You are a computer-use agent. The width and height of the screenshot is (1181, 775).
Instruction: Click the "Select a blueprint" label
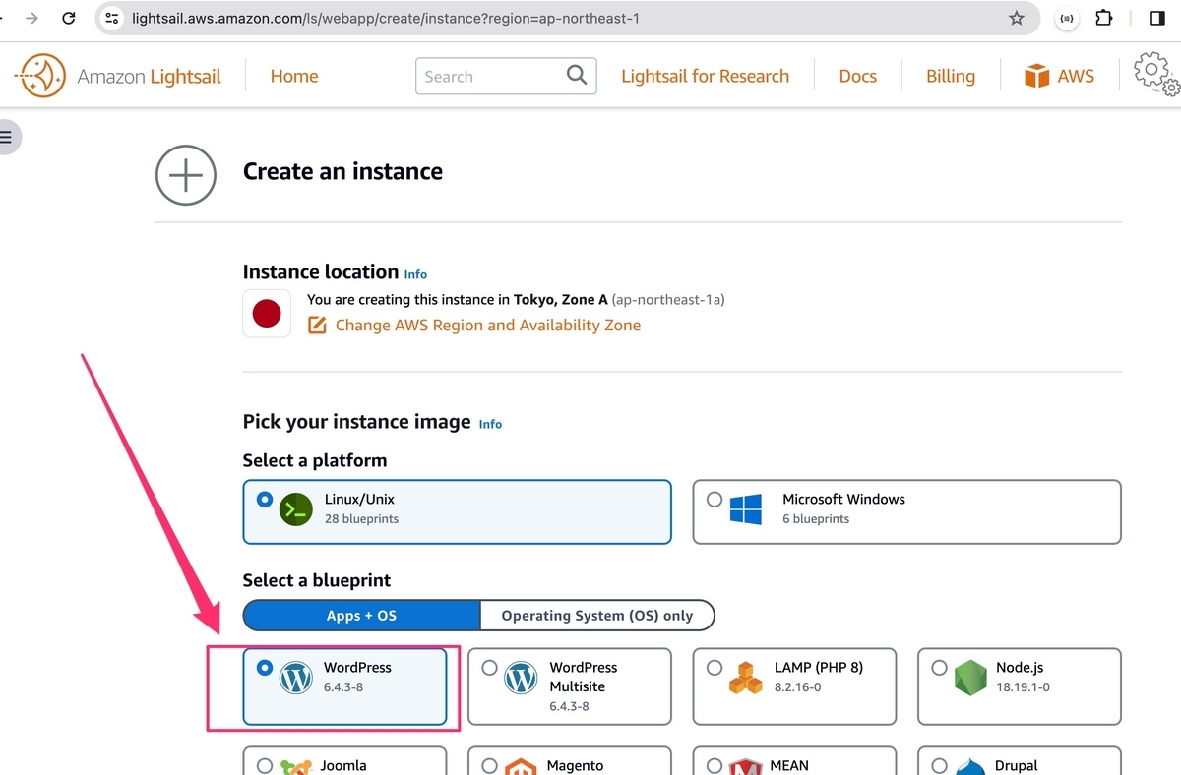click(x=317, y=580)
